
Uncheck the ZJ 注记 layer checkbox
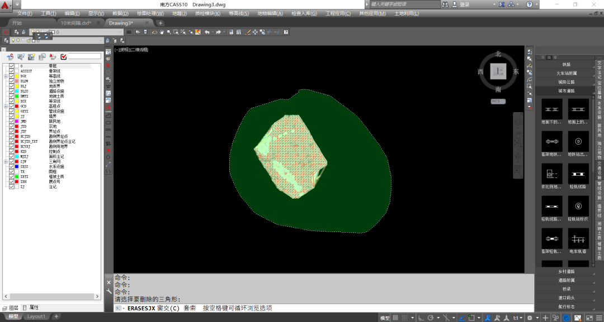tap(12, 187)
